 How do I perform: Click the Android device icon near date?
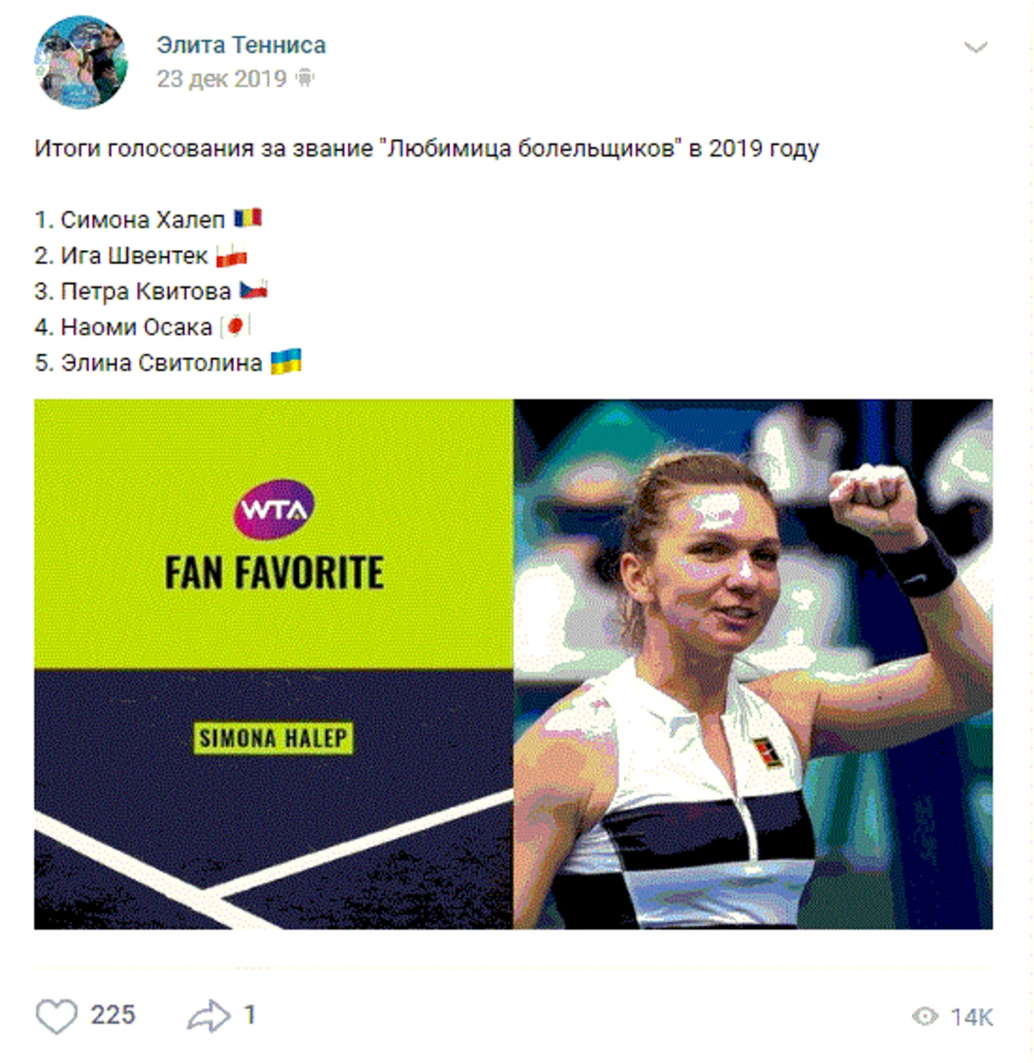click(305, 77)
